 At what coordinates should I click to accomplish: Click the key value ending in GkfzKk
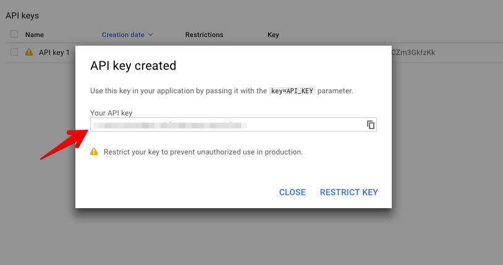[414, 53]
